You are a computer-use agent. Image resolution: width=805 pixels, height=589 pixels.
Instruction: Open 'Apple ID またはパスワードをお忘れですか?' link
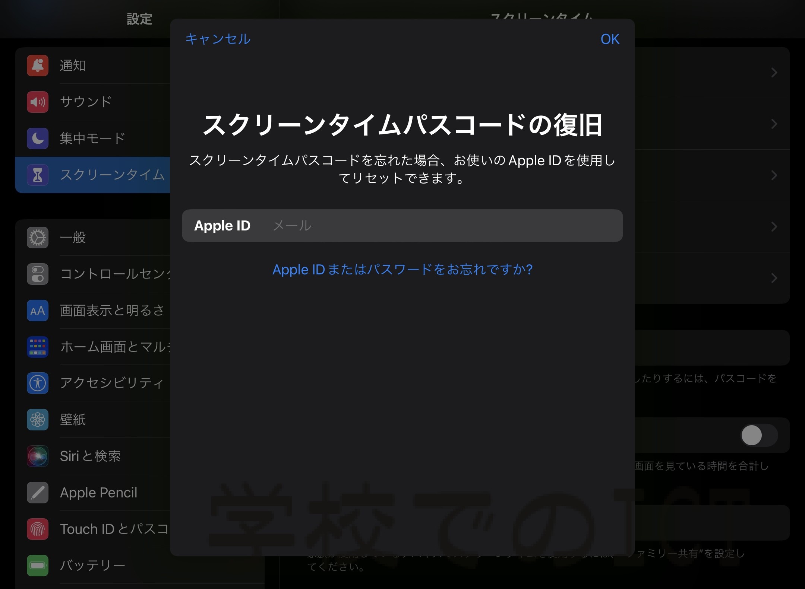(402, 269)
